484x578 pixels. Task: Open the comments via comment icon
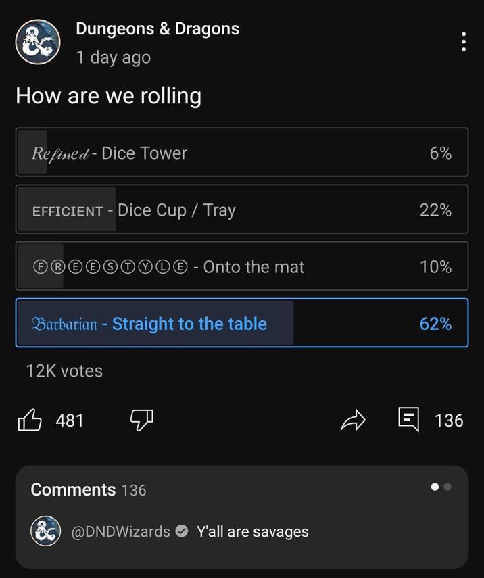(408, 420)
